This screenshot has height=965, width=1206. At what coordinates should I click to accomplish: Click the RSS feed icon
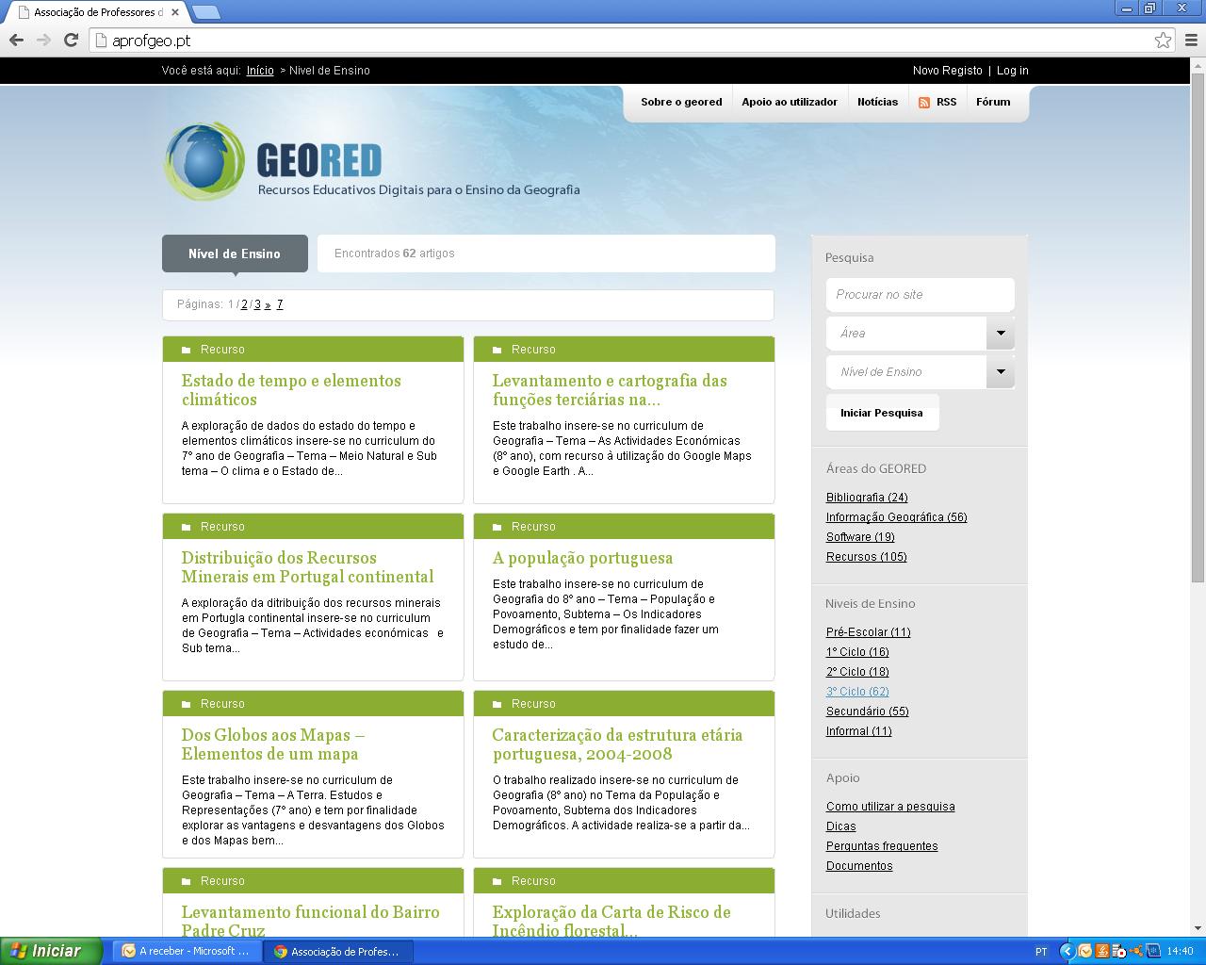point(924,103)
